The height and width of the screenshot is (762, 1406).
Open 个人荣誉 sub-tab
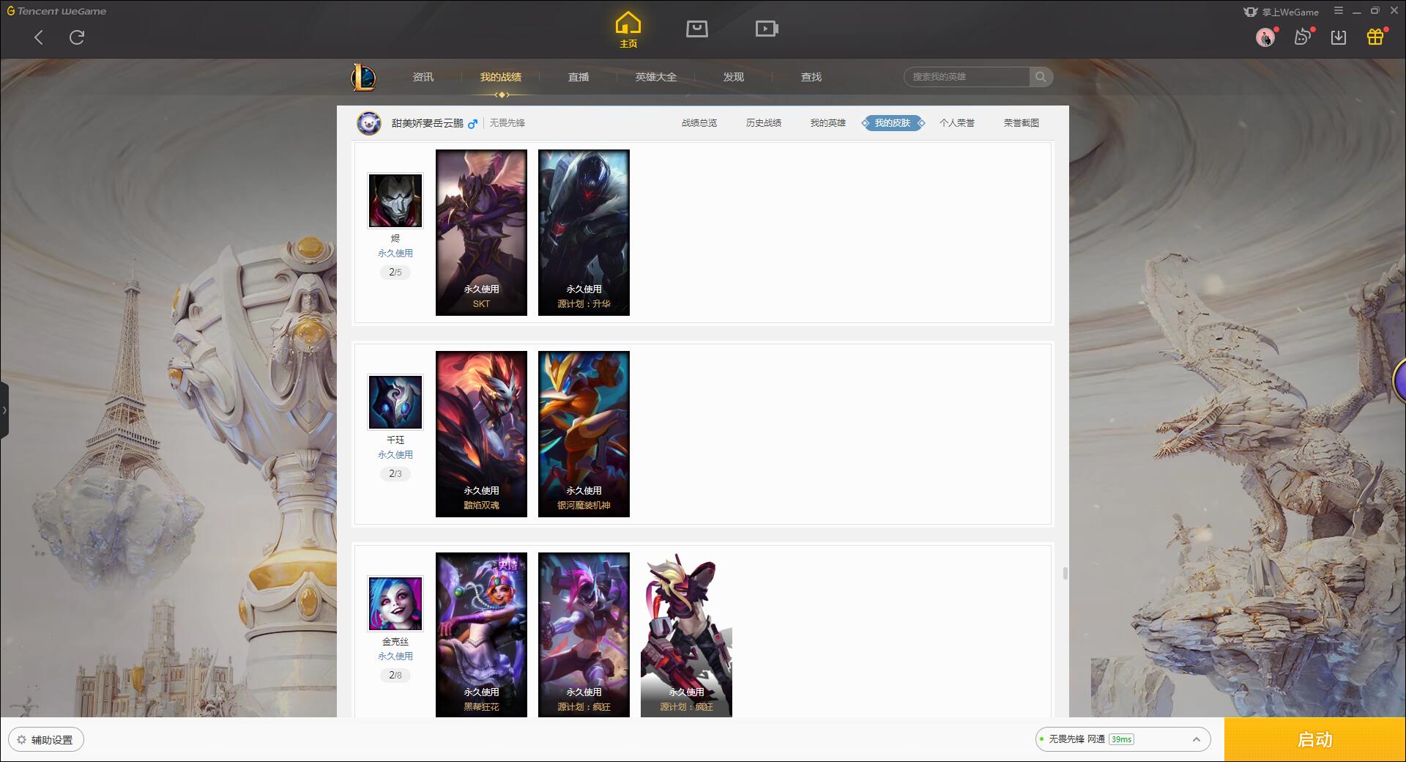[x=957, y=123]
